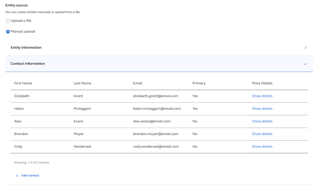Viewport: 320px width, 189px height.
Task: Click elizabeth.grant@email.com email cell
Action: pyautogui.click(x=156, y=96)
